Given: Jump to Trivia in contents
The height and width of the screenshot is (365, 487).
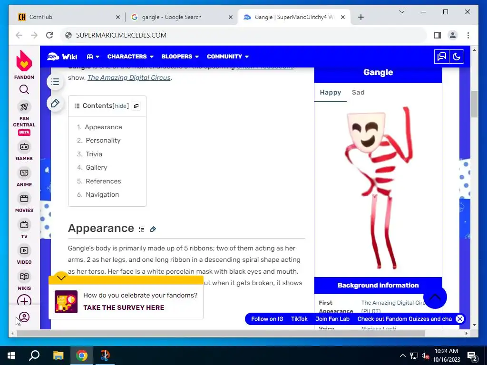Looking at the screenshot, I should (94, 154).
